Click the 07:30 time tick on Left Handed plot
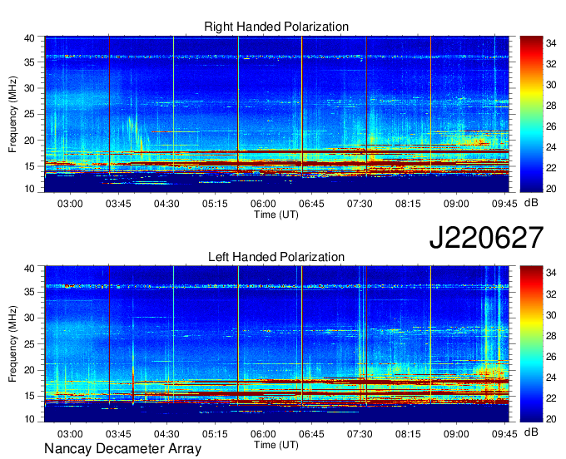566x459 pixels. coord(360,434)
